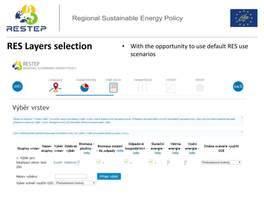Click the RESTEP globe logo in app header
Image resolution: width=264 pixels, height=198 pixels.
pyautogui.click(x=17, y=65)
